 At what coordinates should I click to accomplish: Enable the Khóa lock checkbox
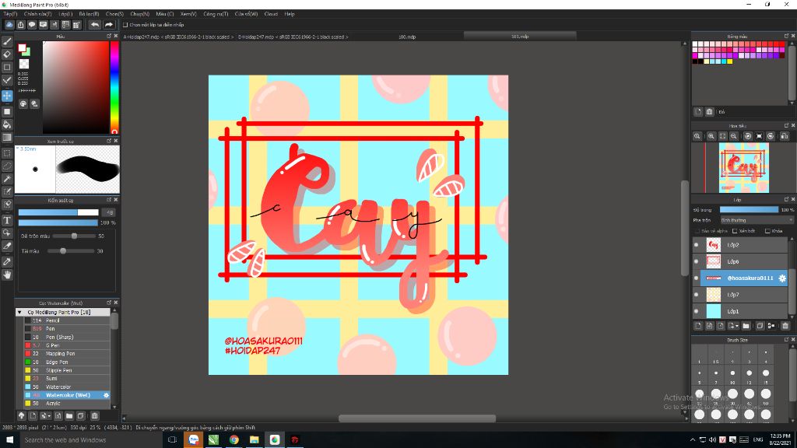pos(767,231)
